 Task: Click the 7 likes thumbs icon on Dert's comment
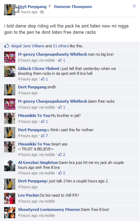[43, 136]
